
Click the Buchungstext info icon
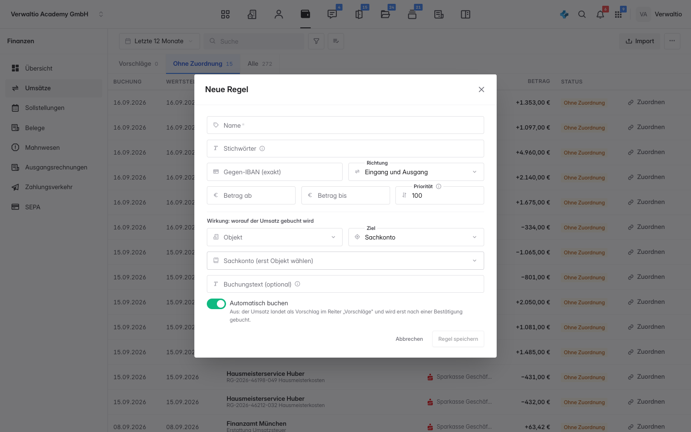(298, 284)
